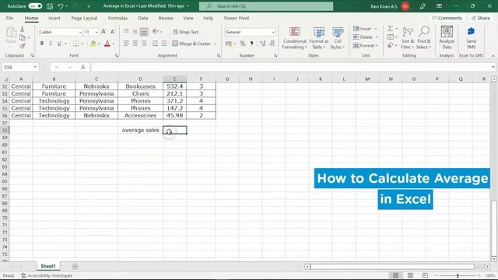This screenshot has height=280, width=498.
Task: Click the Decrease Decimal icon
Action: coord(272,44)
